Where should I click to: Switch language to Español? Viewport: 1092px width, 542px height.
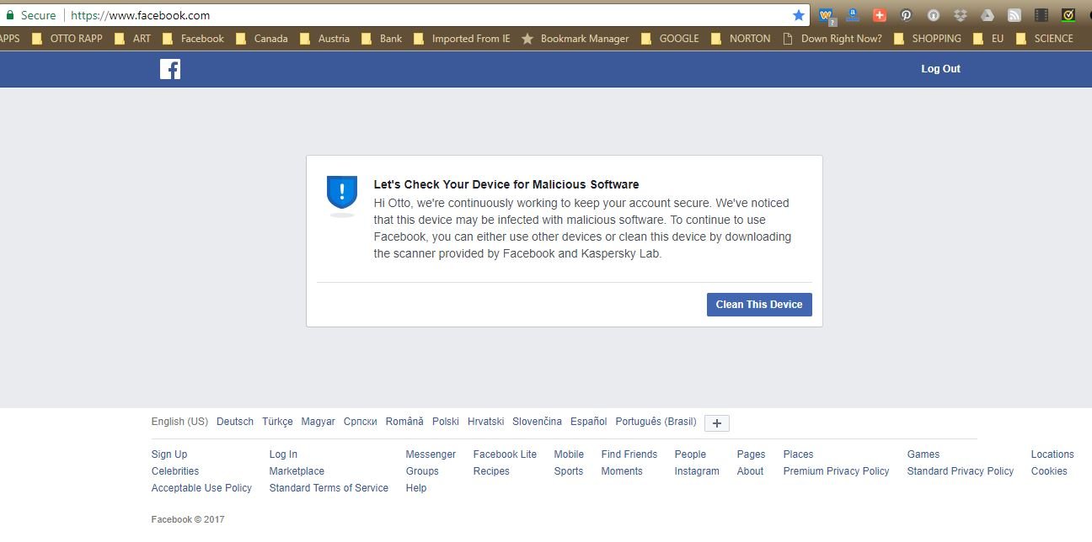tap(588, 422)
